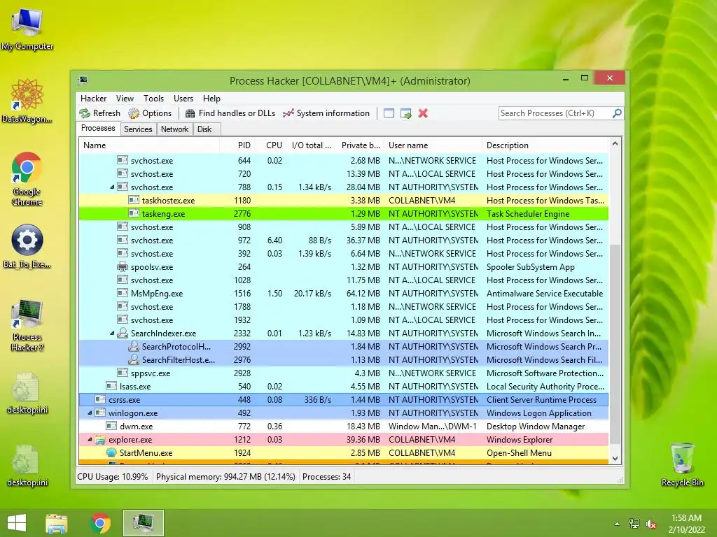Image resolution: width=717 pixels, height=537 pixels.
Task: Click the Processes: 34 status entry
Action: [326, 477]
